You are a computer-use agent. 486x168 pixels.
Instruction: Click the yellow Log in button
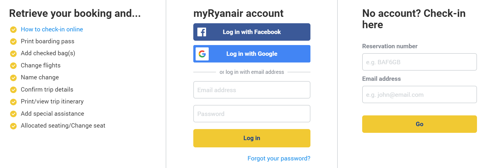click(x=252, y=138)
